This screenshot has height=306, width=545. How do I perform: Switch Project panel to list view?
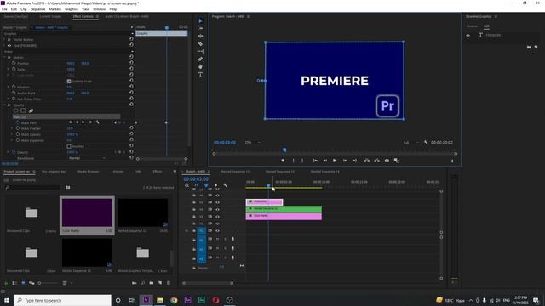point(14,283)
